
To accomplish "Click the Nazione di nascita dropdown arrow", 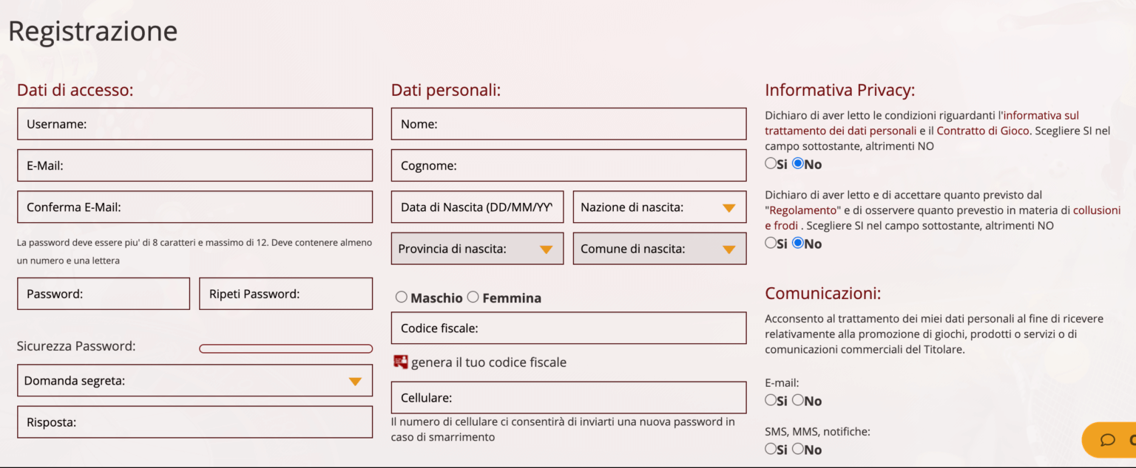I will pos(728,208).
